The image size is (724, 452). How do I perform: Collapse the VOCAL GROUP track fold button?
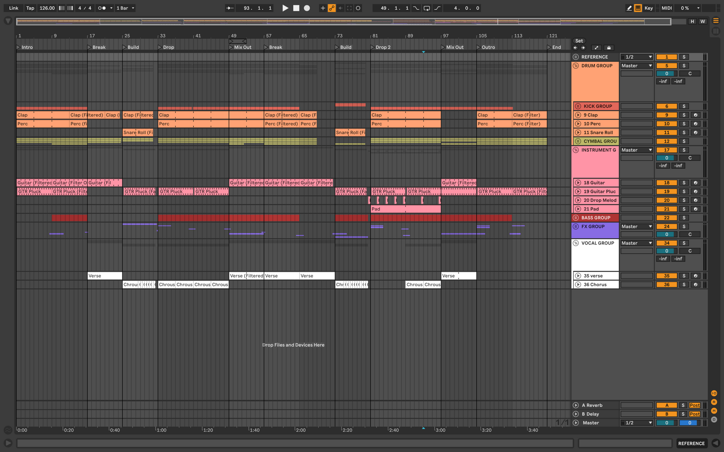(x=576, y=243)
